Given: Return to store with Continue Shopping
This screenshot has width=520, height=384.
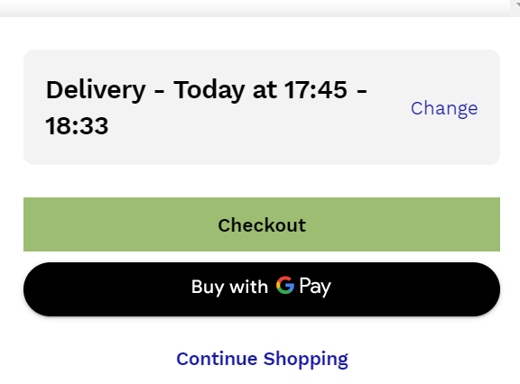Looking at the screenshot, I should tap(262, 359).
